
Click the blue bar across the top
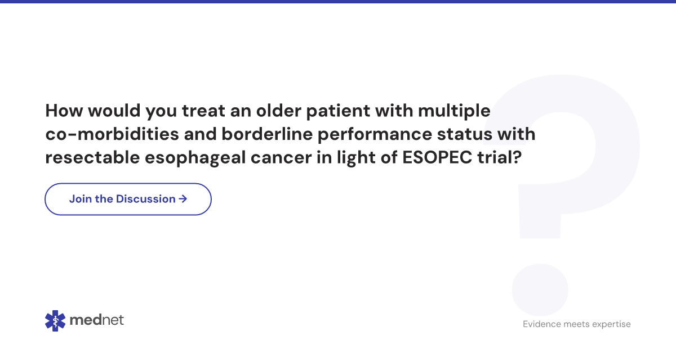point(338,2)
